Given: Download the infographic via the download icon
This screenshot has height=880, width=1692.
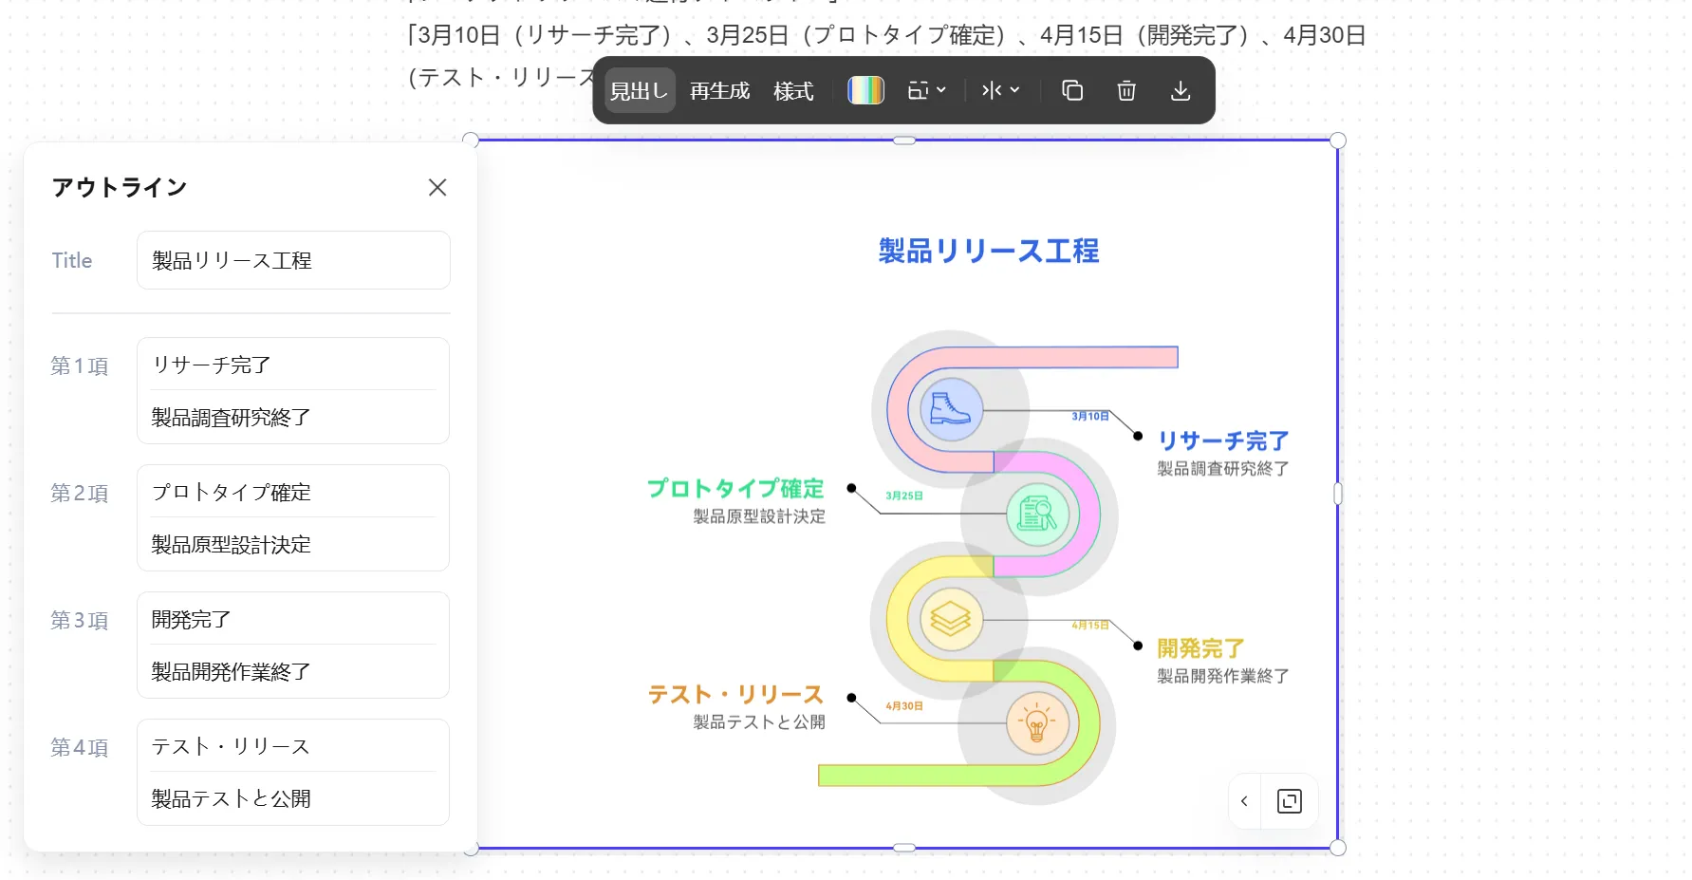Looking at the screenshot, I should point(1181,91).
